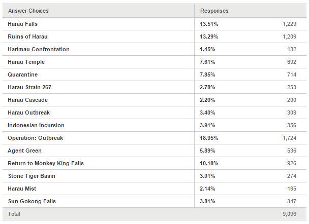Click the Ruins of Harau answer

27,36
